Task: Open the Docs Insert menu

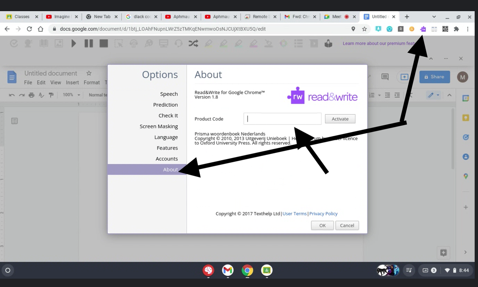Action: [72, 82]
